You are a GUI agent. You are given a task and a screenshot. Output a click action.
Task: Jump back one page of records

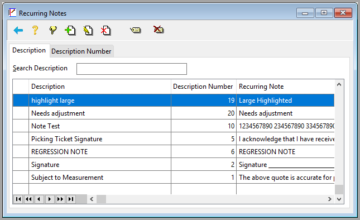[28, 199]
